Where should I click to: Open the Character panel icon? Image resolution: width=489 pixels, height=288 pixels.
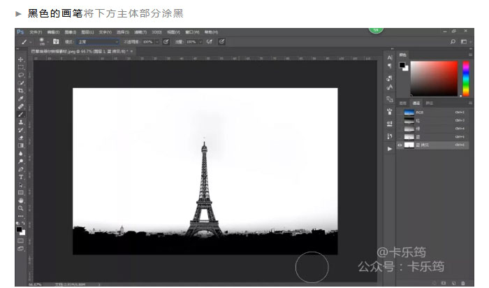point(390,58)
